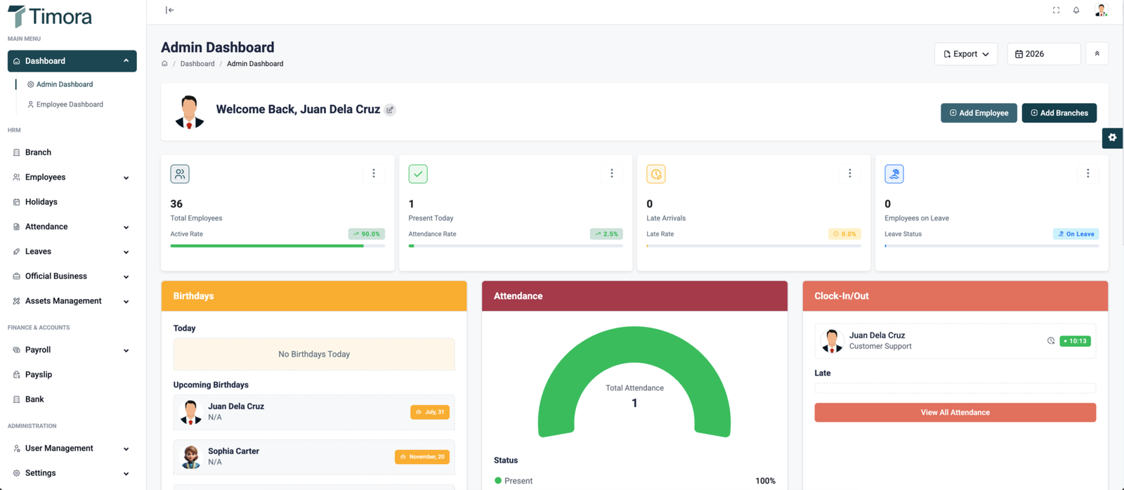Expand Attendance in the sidebar
1124x490 pixels.
coord(72,227)
